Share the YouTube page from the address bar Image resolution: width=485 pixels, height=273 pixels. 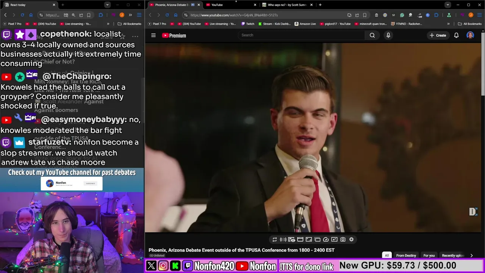tap(357, 15)
